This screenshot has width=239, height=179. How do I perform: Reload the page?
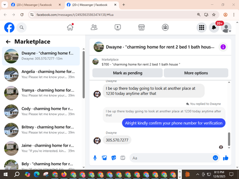[22, 15]
